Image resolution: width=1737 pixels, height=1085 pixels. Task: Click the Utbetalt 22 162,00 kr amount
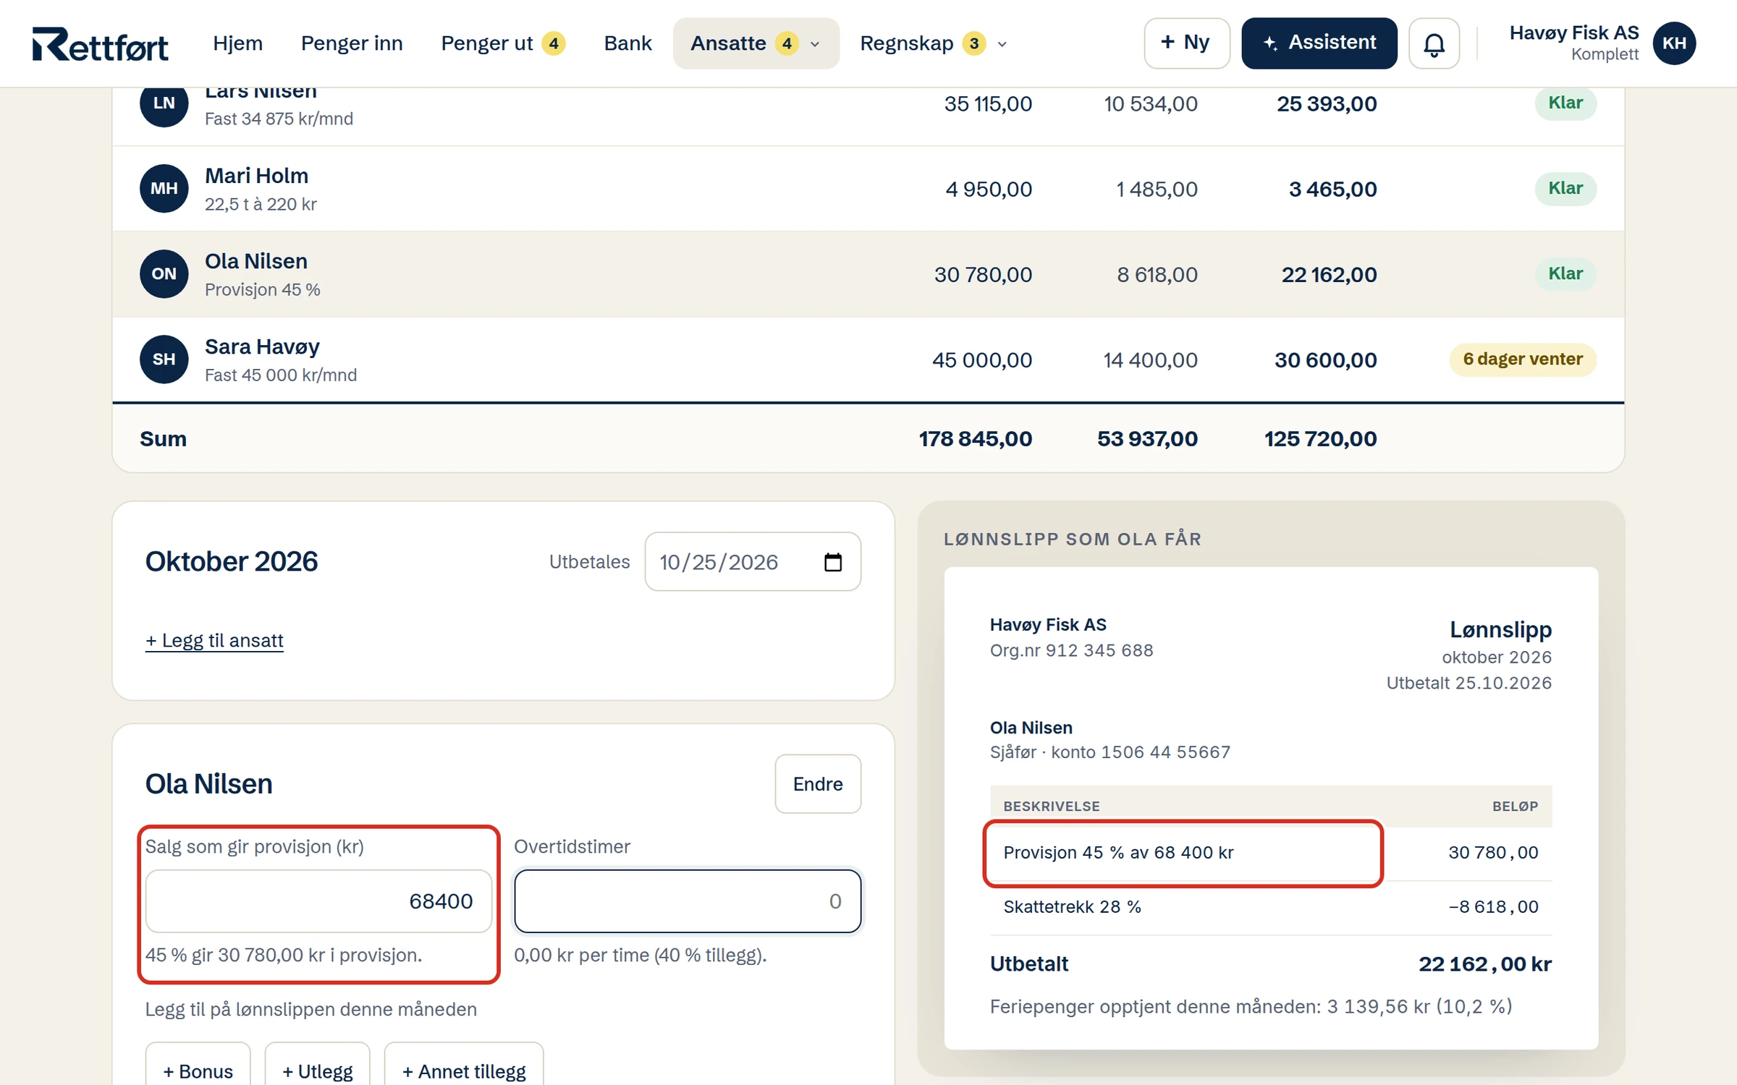1484,964
